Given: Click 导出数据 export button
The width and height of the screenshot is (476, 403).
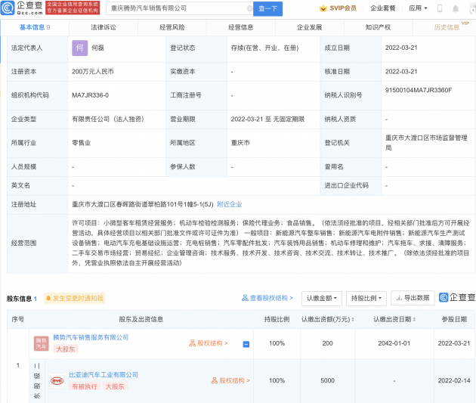Looking at the screenshot, I should [x=413, y=298].
